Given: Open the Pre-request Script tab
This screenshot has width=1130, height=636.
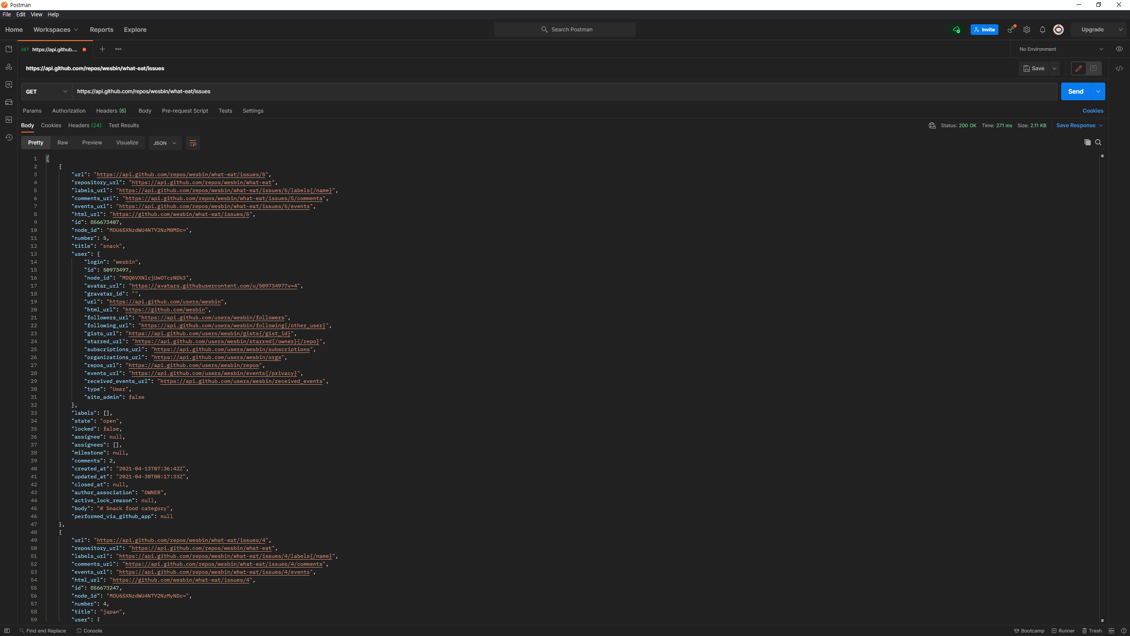Looking at the screenshot, I should click(x=185, y=111).
